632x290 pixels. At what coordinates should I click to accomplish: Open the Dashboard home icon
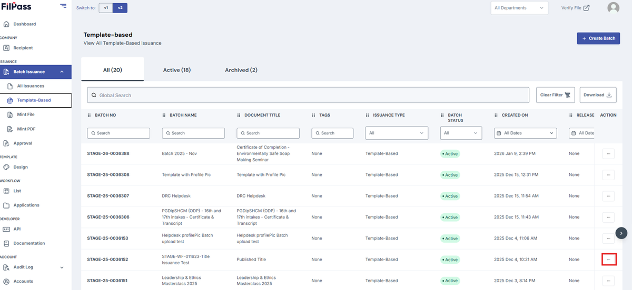[6, 24]
